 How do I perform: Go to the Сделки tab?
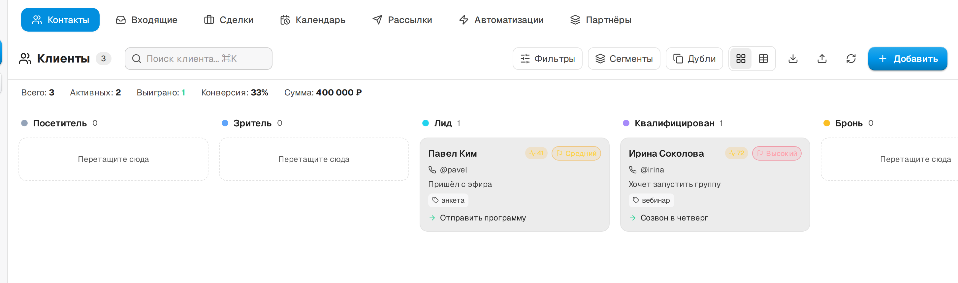pyautogui.click(x=229, y=20)
